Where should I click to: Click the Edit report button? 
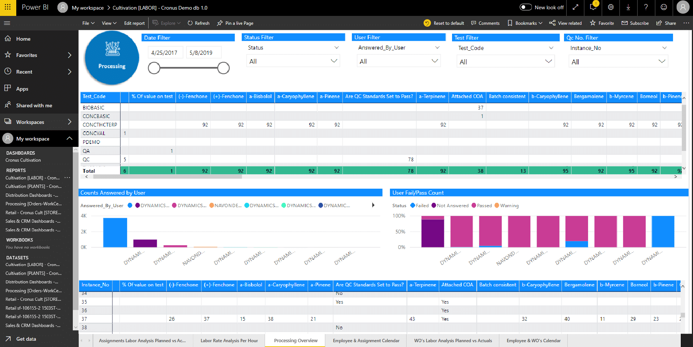(x=134, y=23)
